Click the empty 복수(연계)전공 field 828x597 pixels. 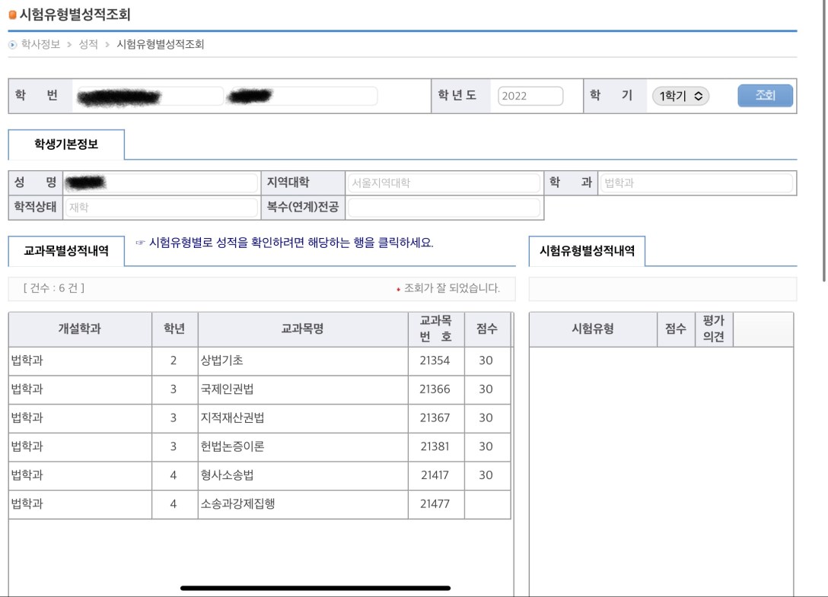444,208
